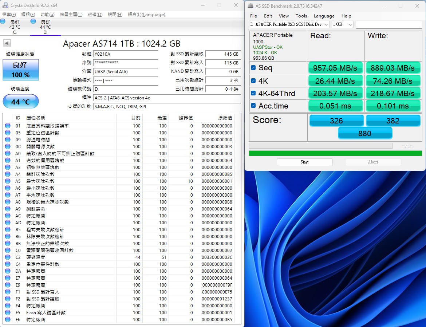
Task: Select the D: drive status orb
Action: click(33, 21)
